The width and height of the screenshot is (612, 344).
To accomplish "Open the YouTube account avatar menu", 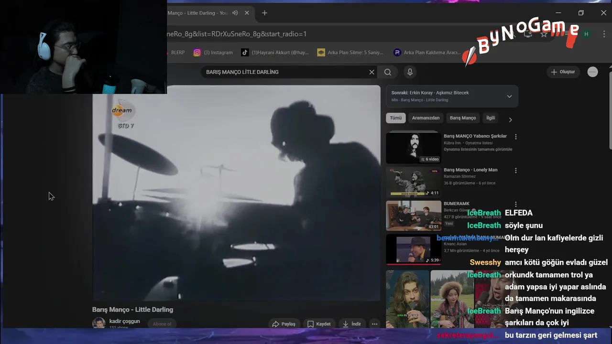I will point(592,72).
